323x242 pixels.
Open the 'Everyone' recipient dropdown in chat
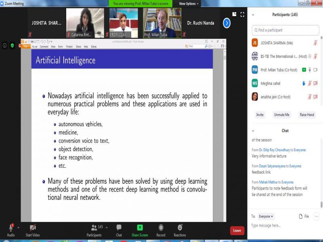pos(266,216)
